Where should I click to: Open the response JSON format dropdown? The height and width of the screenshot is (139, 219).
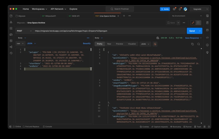pyautogui.click(x=145, y=44)
